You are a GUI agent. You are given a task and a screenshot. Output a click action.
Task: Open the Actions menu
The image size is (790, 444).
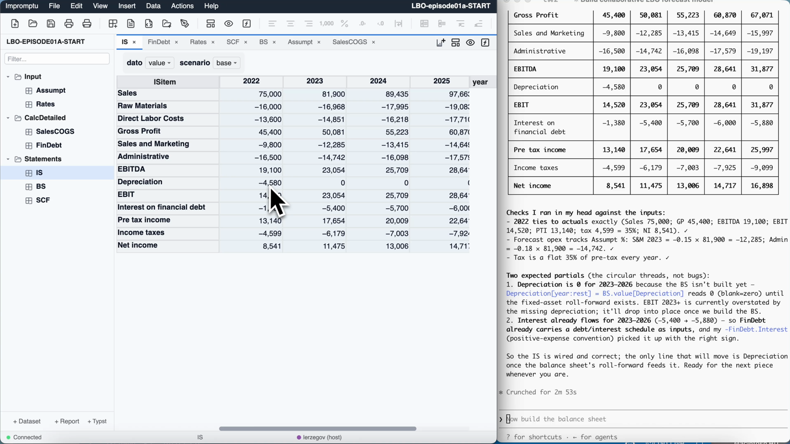[182, 6]
